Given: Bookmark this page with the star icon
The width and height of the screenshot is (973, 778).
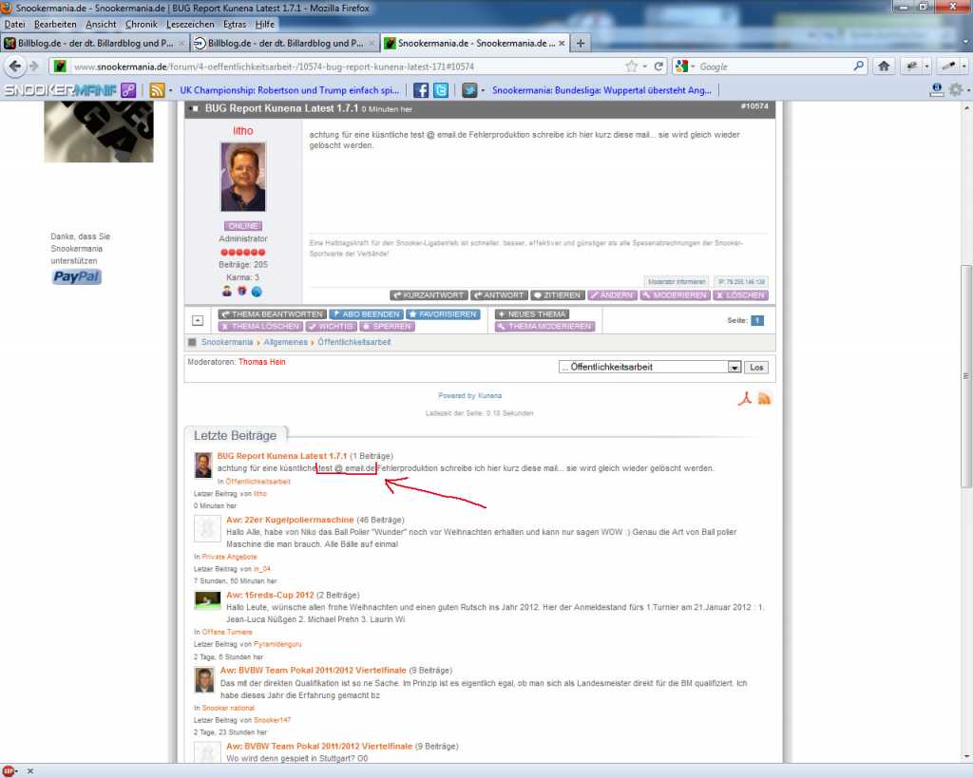Looking at the screenshot, I should [631, 66].
